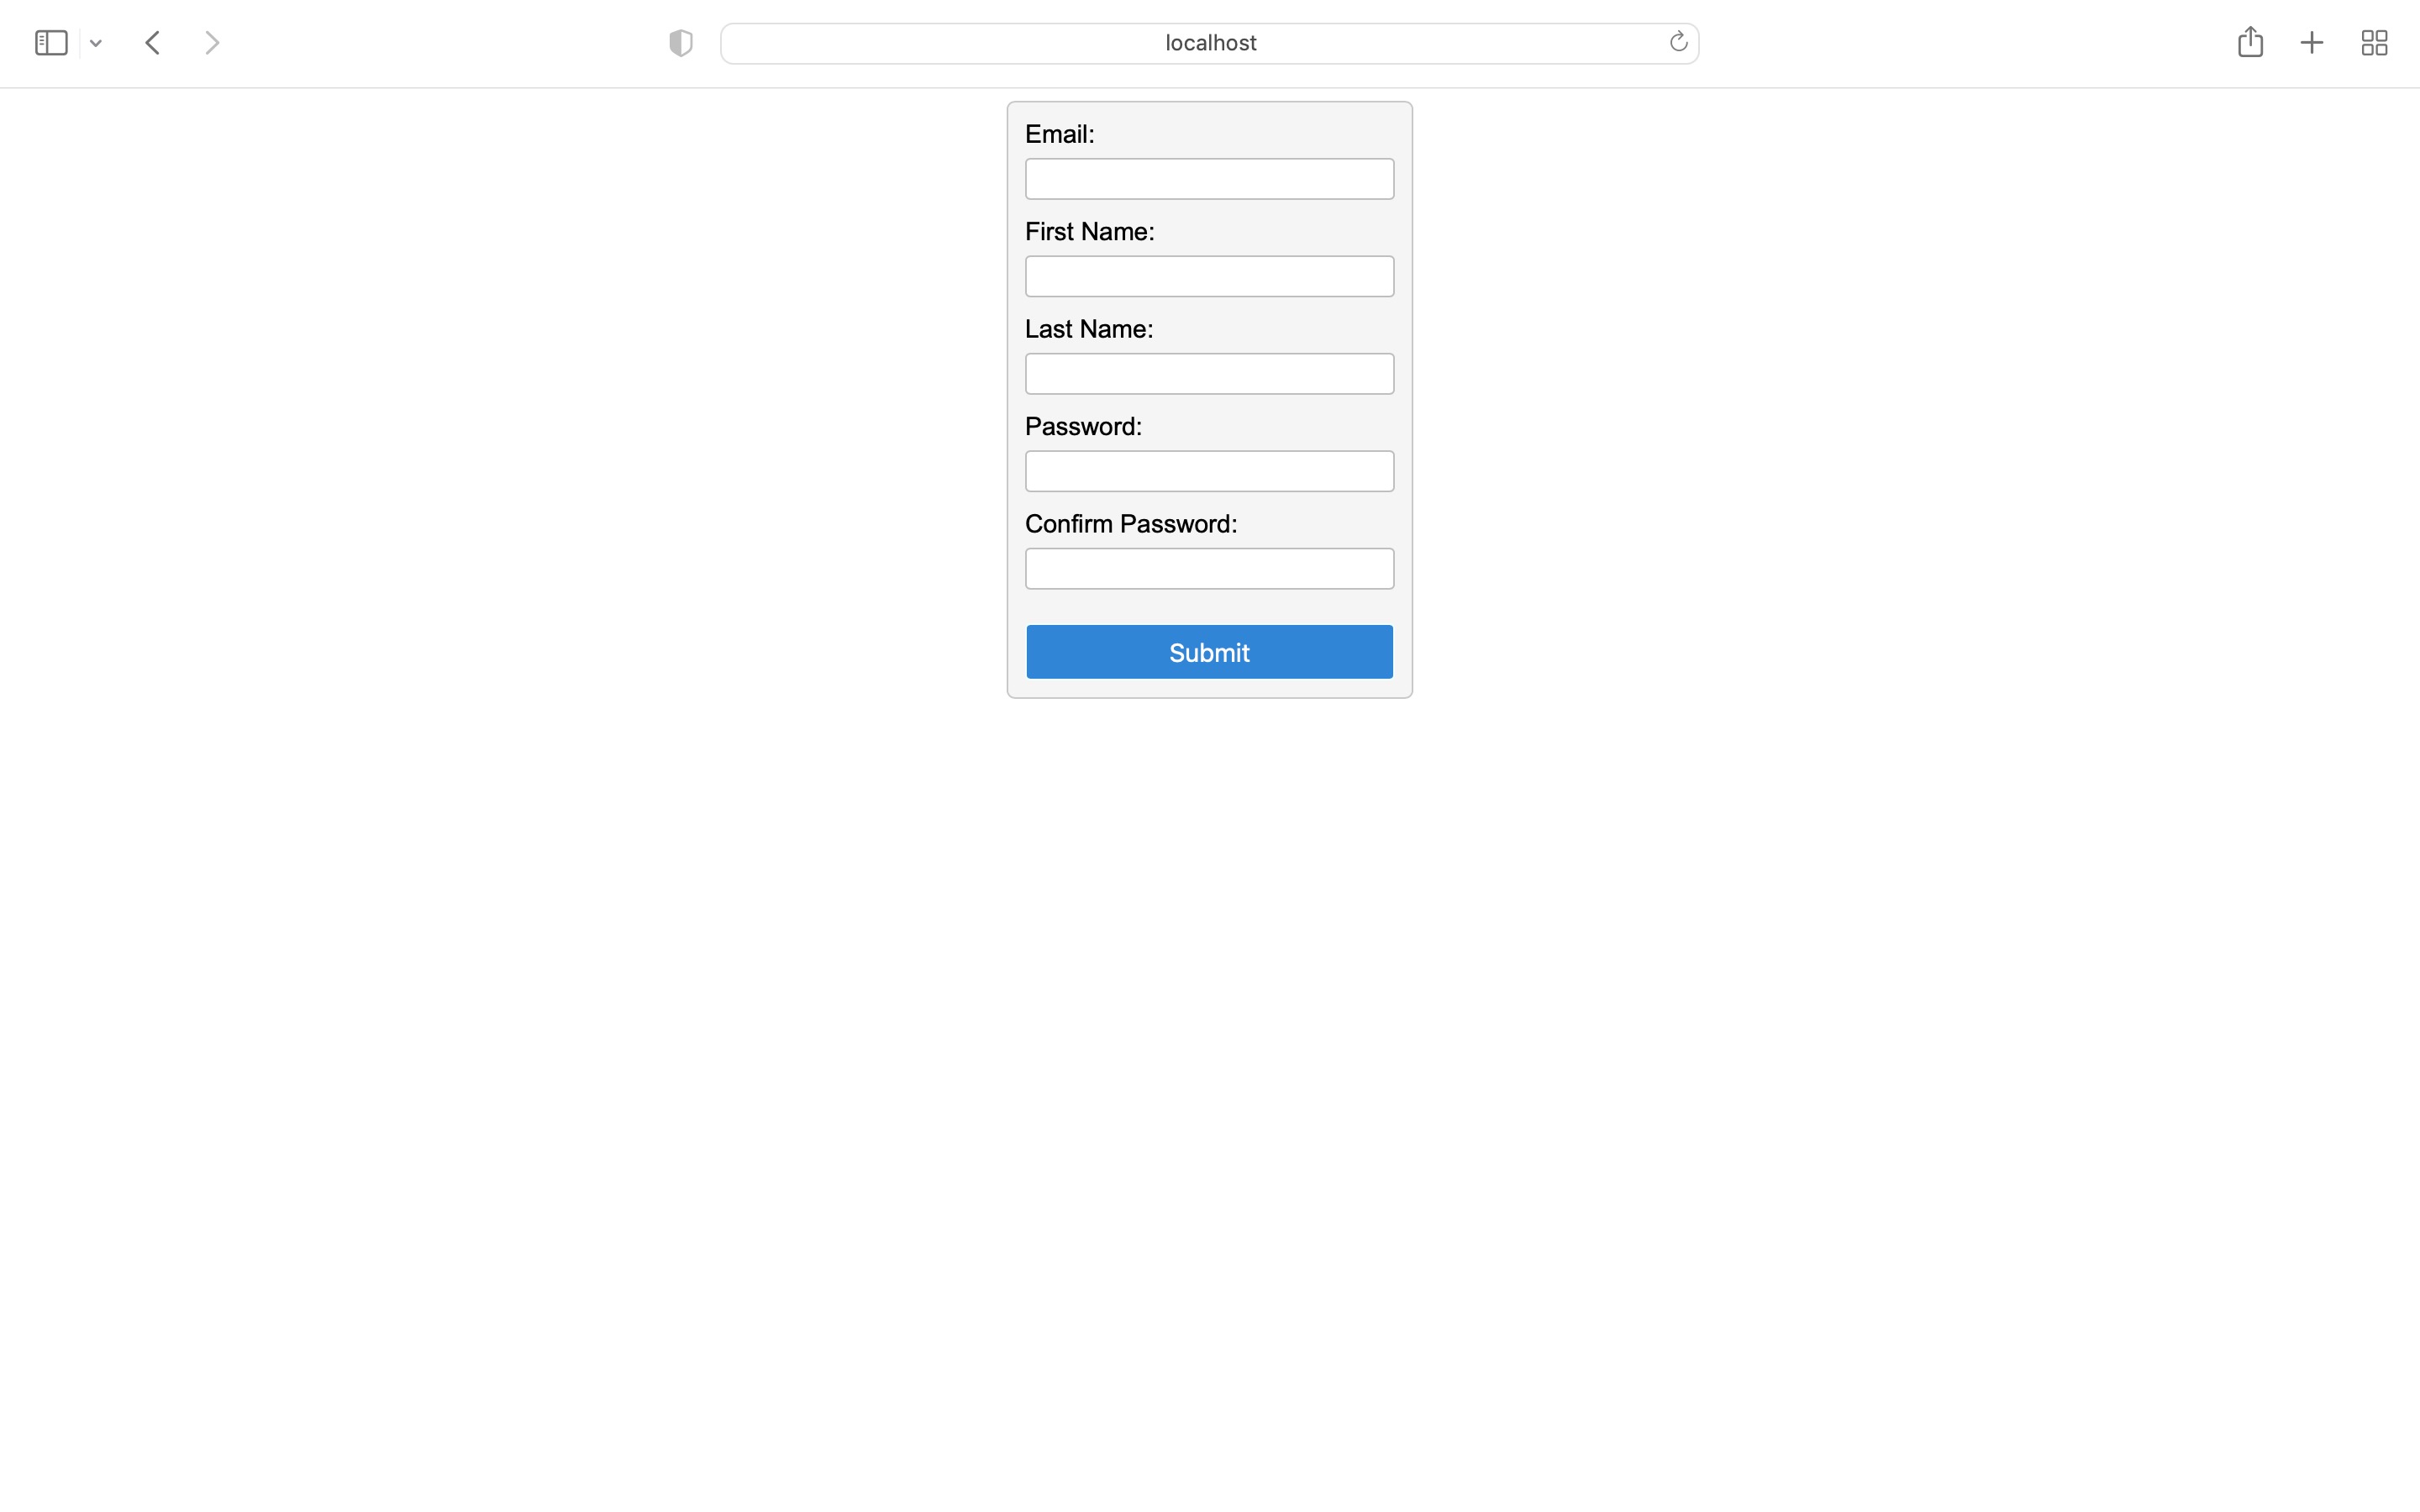The image size is (2420, 1512).
Task: Open the Share icon menu
Action: click(2250, 41)
